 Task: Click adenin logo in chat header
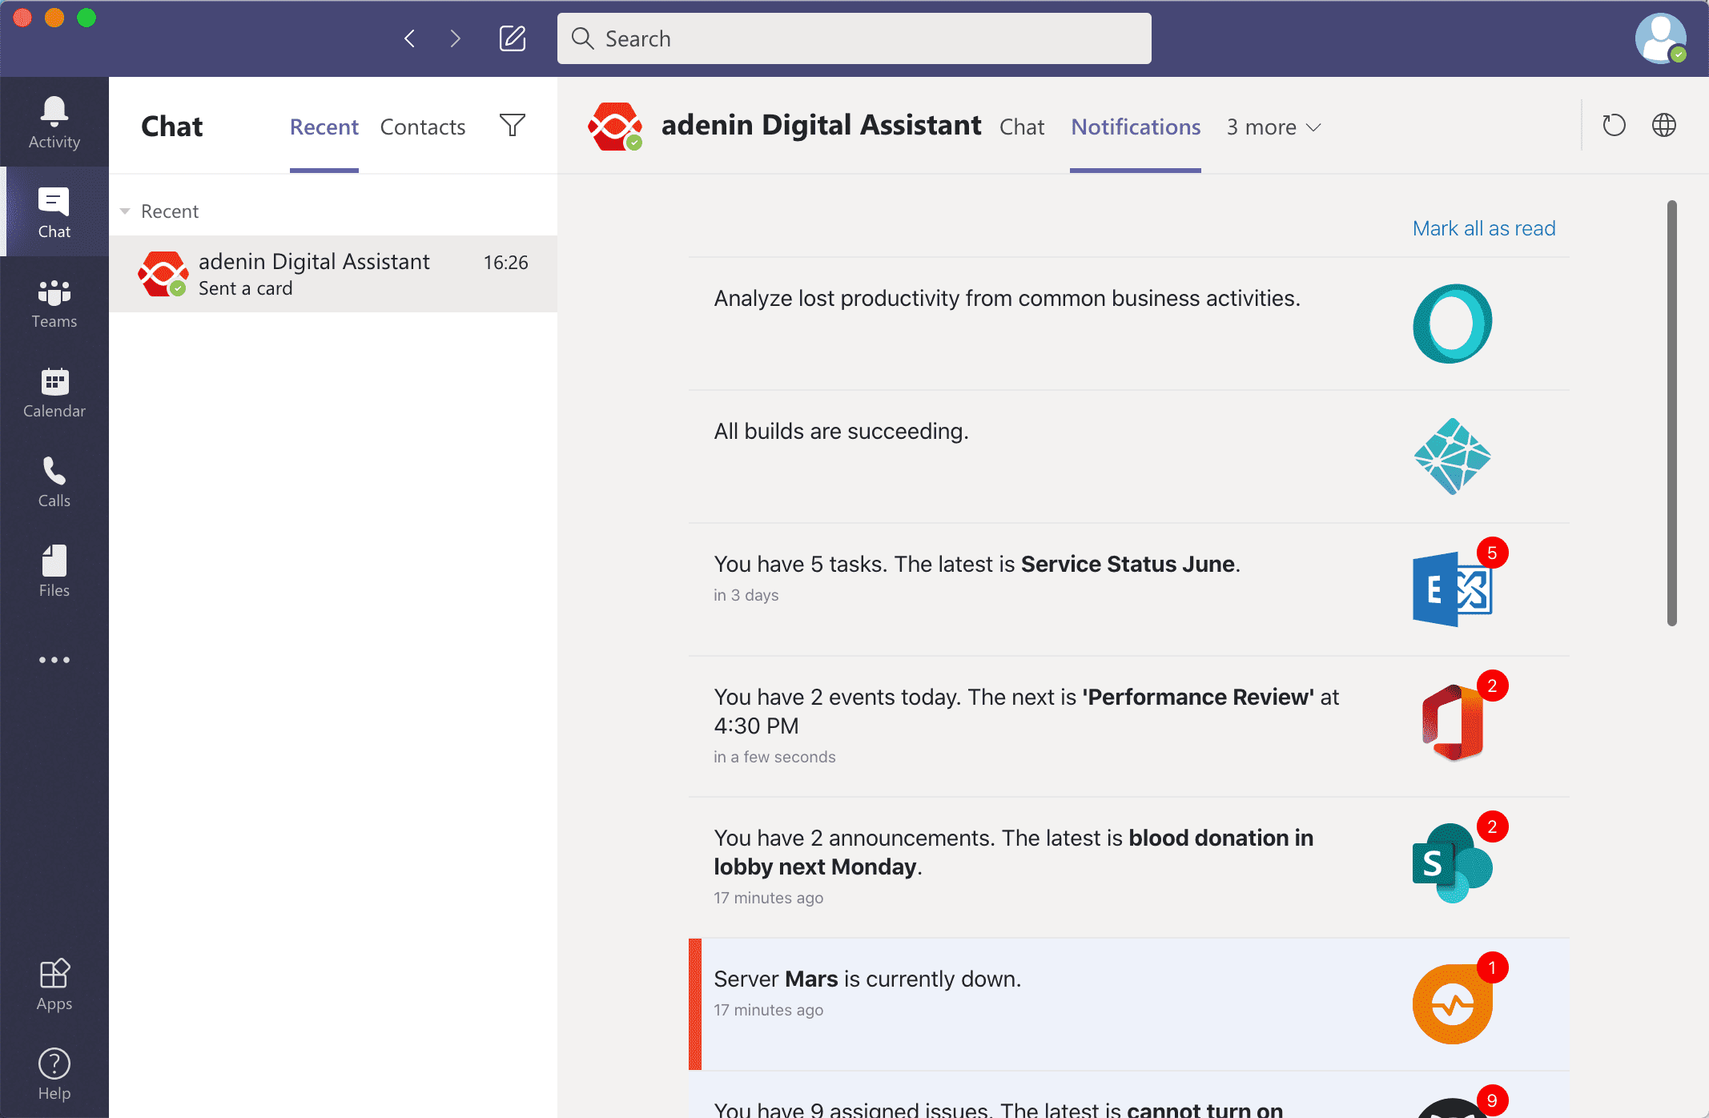(x=615, y=127)
